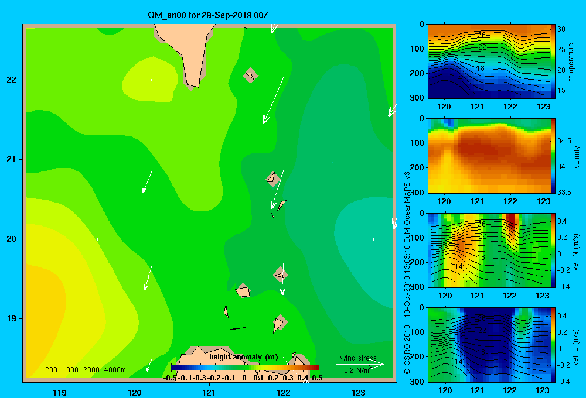
Task: Click the 'height anomaly (m)' label
Action: (x=244, y=357)
